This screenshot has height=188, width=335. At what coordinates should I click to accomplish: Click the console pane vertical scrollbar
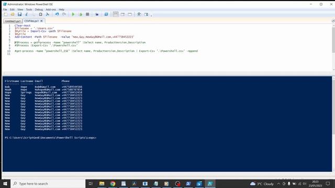coord(333,124)
